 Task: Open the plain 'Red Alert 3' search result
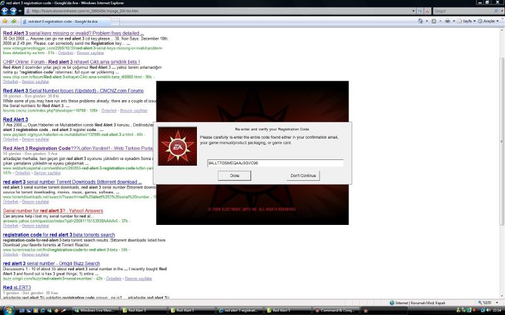tap(15, 120)
